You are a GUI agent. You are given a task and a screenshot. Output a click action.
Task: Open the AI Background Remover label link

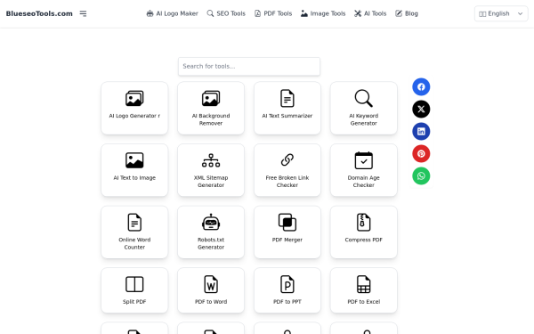click(x=211, y=119)
